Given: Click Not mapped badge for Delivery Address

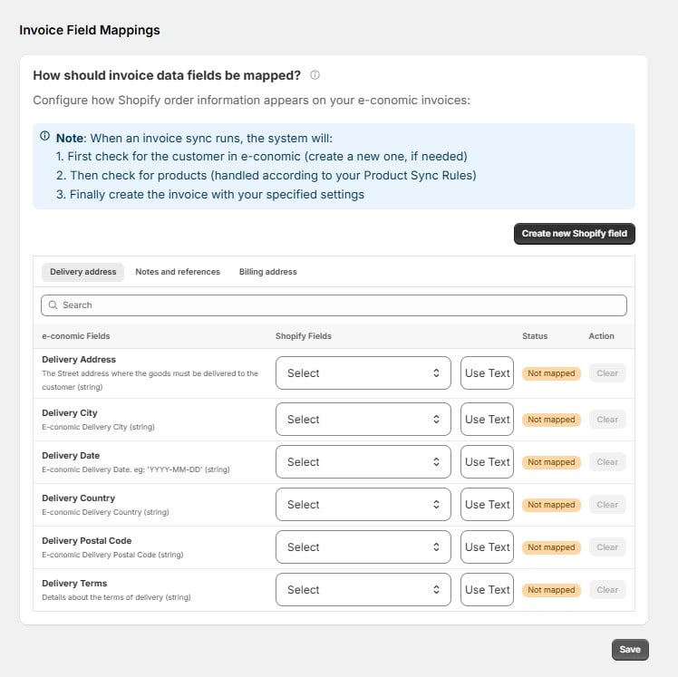Looking at the screenshot, I should pos(551,373).
